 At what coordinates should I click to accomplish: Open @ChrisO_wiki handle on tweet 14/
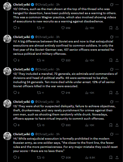click(44, 134)
